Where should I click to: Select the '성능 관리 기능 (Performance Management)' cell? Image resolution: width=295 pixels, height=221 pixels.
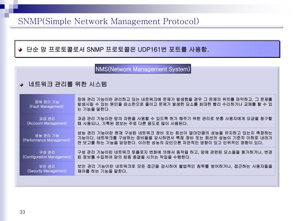click(x=47, y=138)
